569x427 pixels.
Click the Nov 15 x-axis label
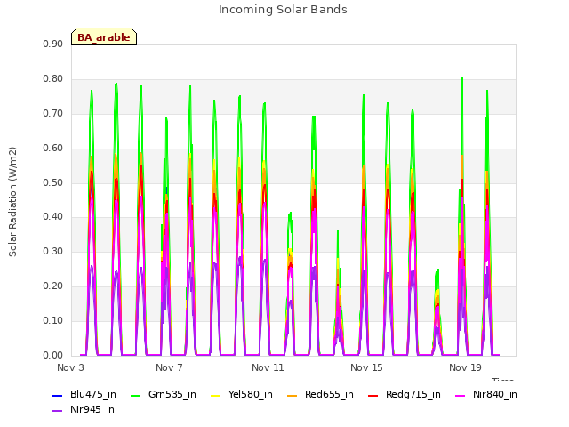(366, 367)
